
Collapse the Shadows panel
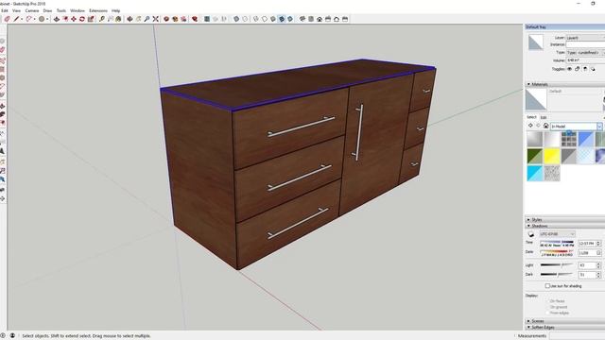528,226
